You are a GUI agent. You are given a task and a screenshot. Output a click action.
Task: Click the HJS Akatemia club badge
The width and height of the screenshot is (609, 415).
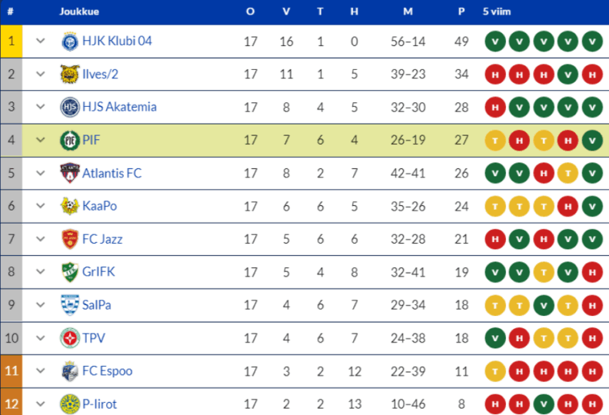coord(70,108)
